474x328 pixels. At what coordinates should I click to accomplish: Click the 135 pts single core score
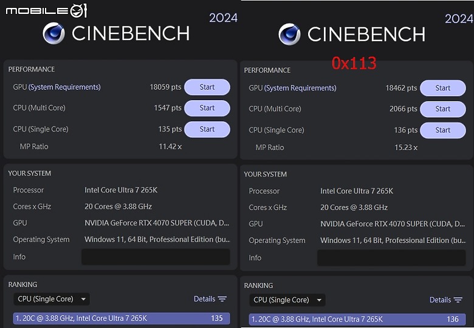click(x=170, y=129)
